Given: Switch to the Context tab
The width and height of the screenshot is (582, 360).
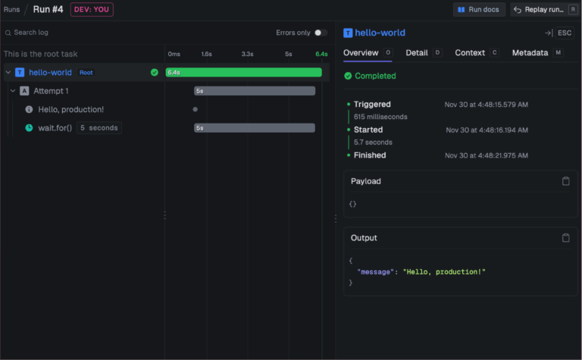Looking at the screenshot, I should [477, 53].
